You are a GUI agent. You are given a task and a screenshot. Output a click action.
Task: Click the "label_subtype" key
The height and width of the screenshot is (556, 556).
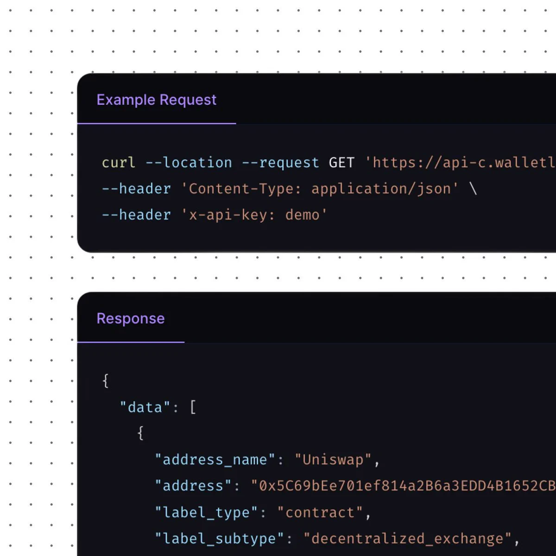(219, 538)
